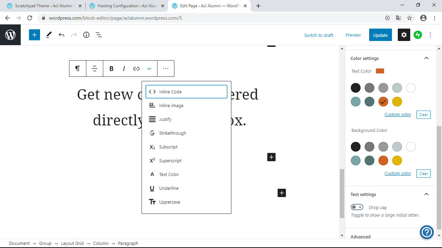This screenshot has height=248, width=442.
Task: Insert a link from block toolbar
Action: point(136,69)
